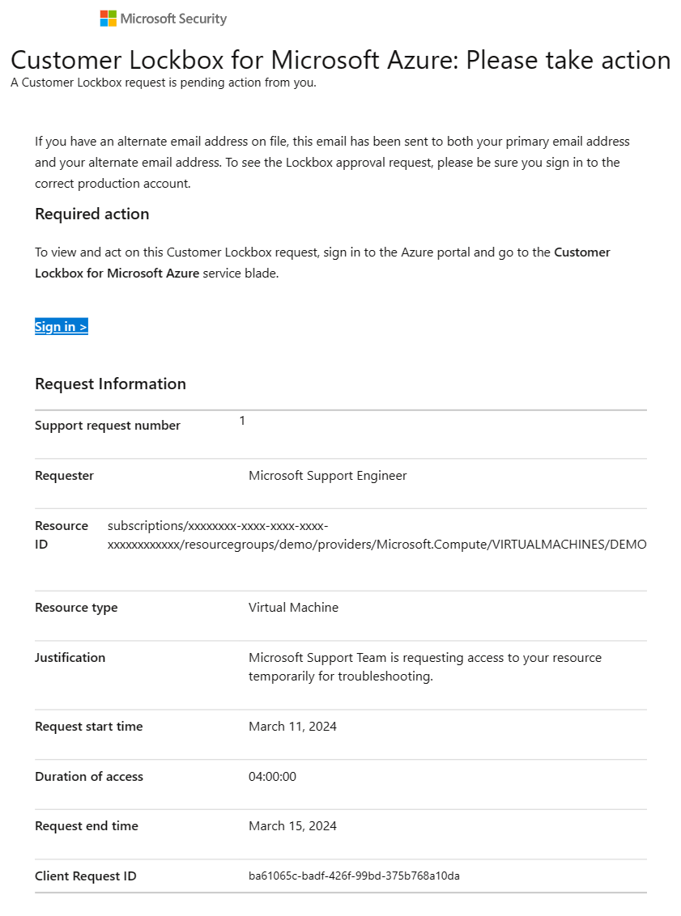Click the support request number value
Viewport: 681px width, 916px height.
(242, 421)
